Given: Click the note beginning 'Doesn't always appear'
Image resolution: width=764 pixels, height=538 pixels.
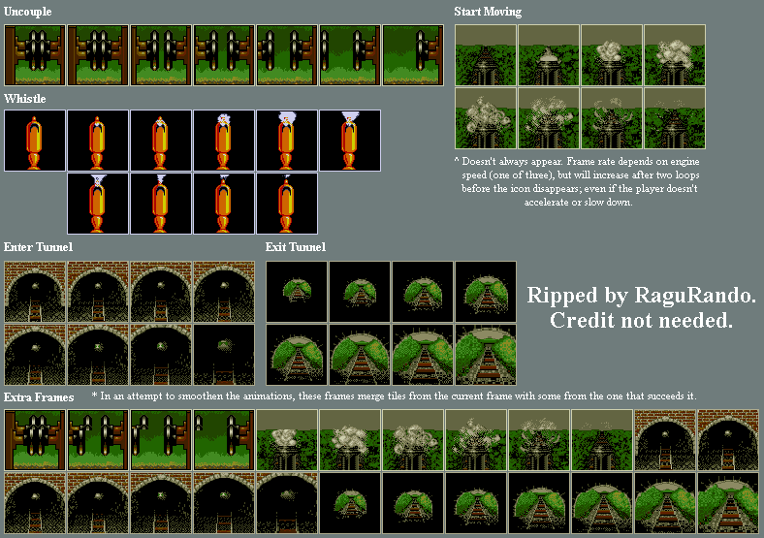Looking at the screenshot, I should 578,181.
